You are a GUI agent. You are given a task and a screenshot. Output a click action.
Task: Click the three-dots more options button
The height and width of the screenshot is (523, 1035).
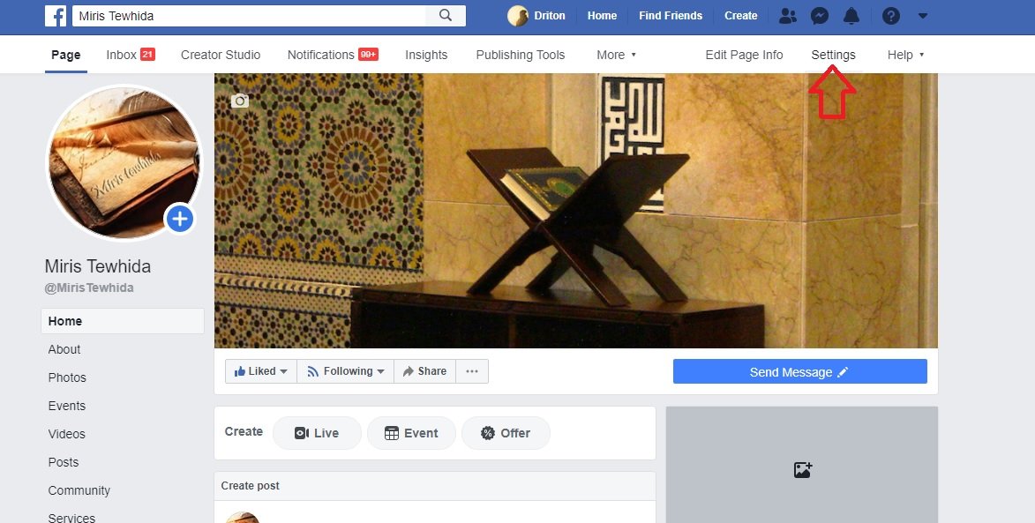coord(472,371)
